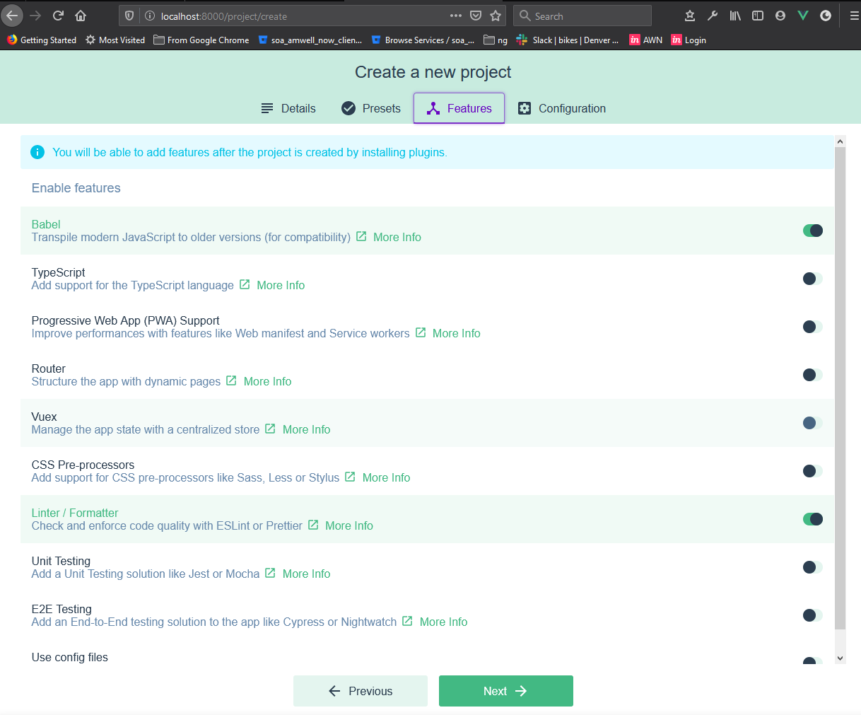Save the page to Pocket
The width and height of the screenshot is (861, 715).
click(x=476, y=16)
